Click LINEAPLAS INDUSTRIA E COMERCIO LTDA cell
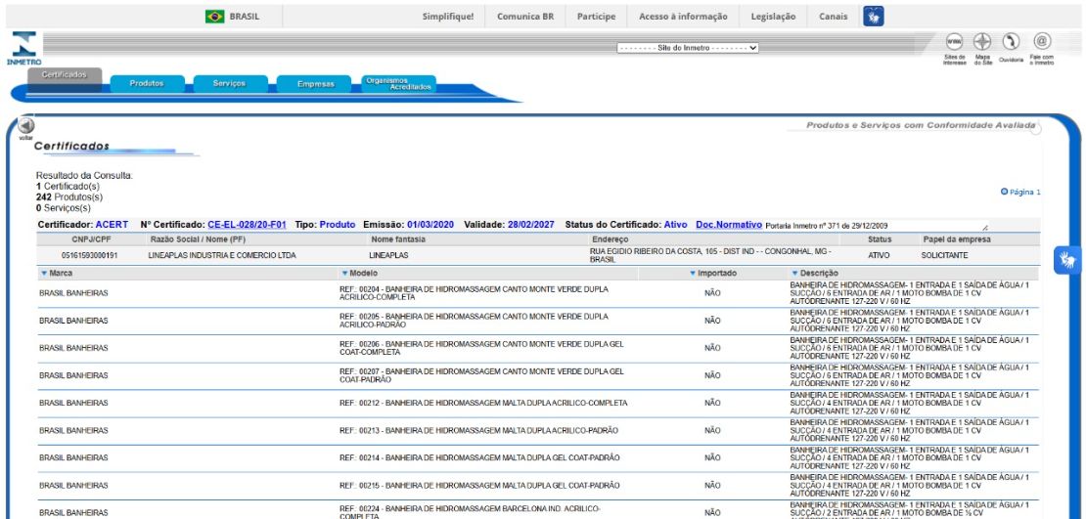The width and height of the screenshot is (1086, 519). coord(222,255)
